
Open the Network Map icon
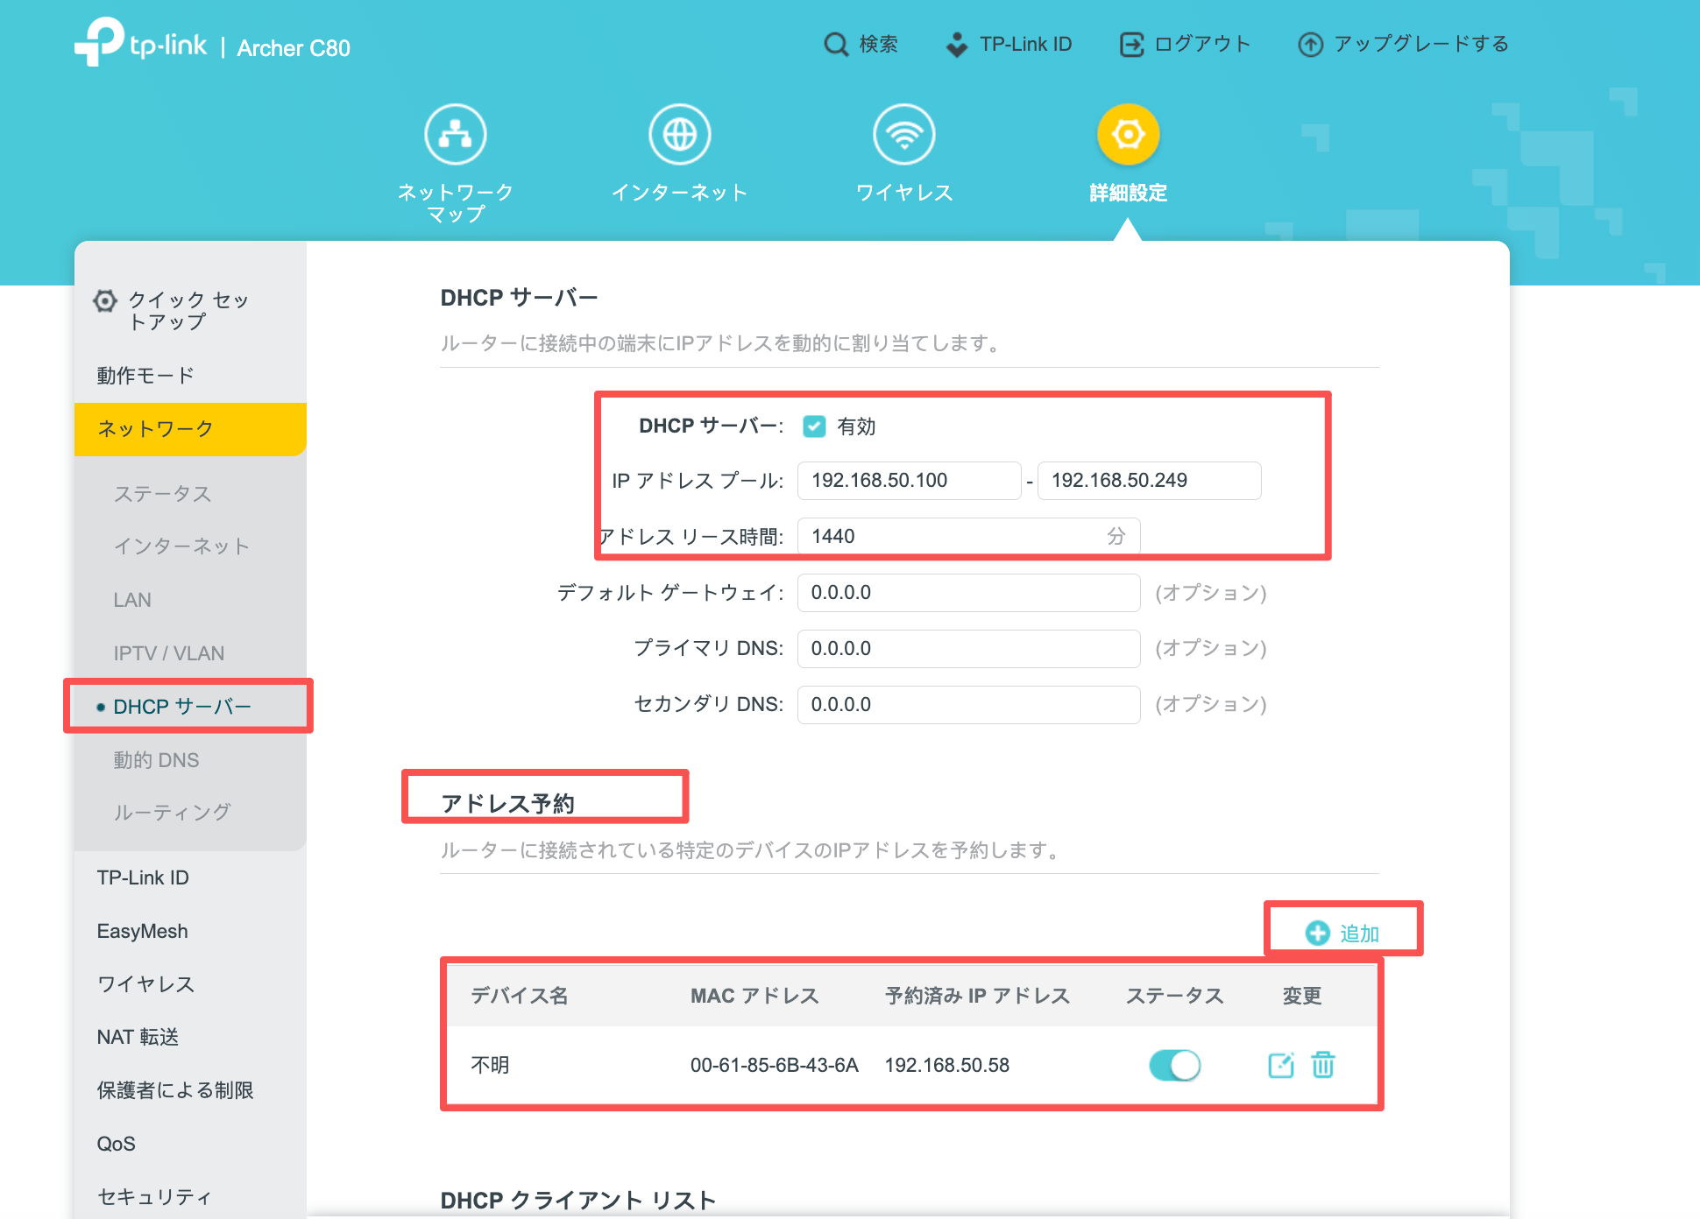point(456,134)
